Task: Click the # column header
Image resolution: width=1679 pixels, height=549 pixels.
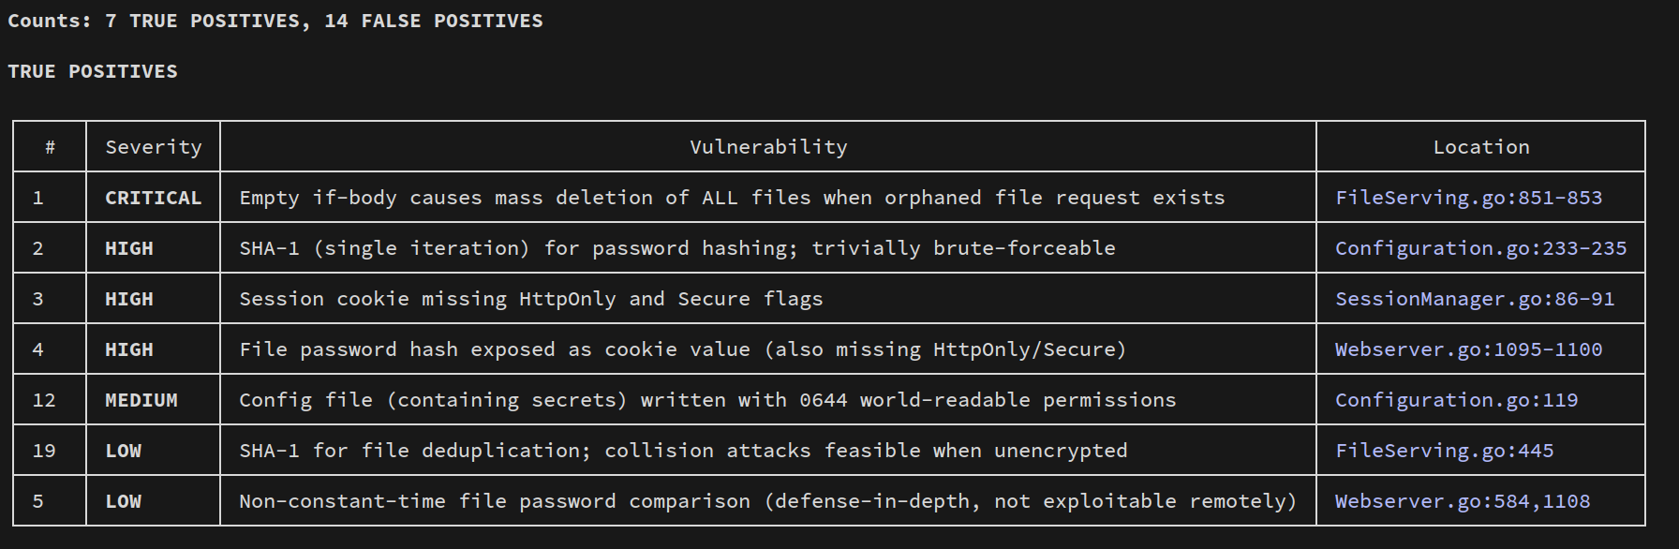Action: [x=50, y=147]
